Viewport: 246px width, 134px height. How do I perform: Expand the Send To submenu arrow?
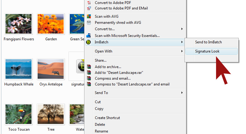[x=182, y=93]
